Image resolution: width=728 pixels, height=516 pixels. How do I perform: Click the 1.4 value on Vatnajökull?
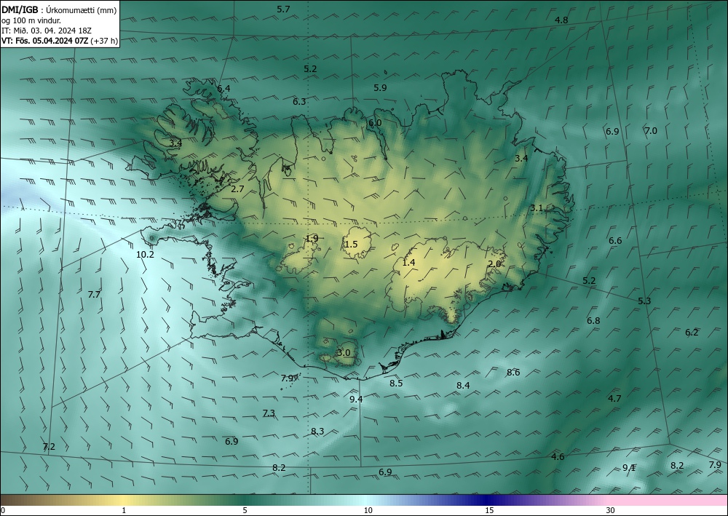408,263
